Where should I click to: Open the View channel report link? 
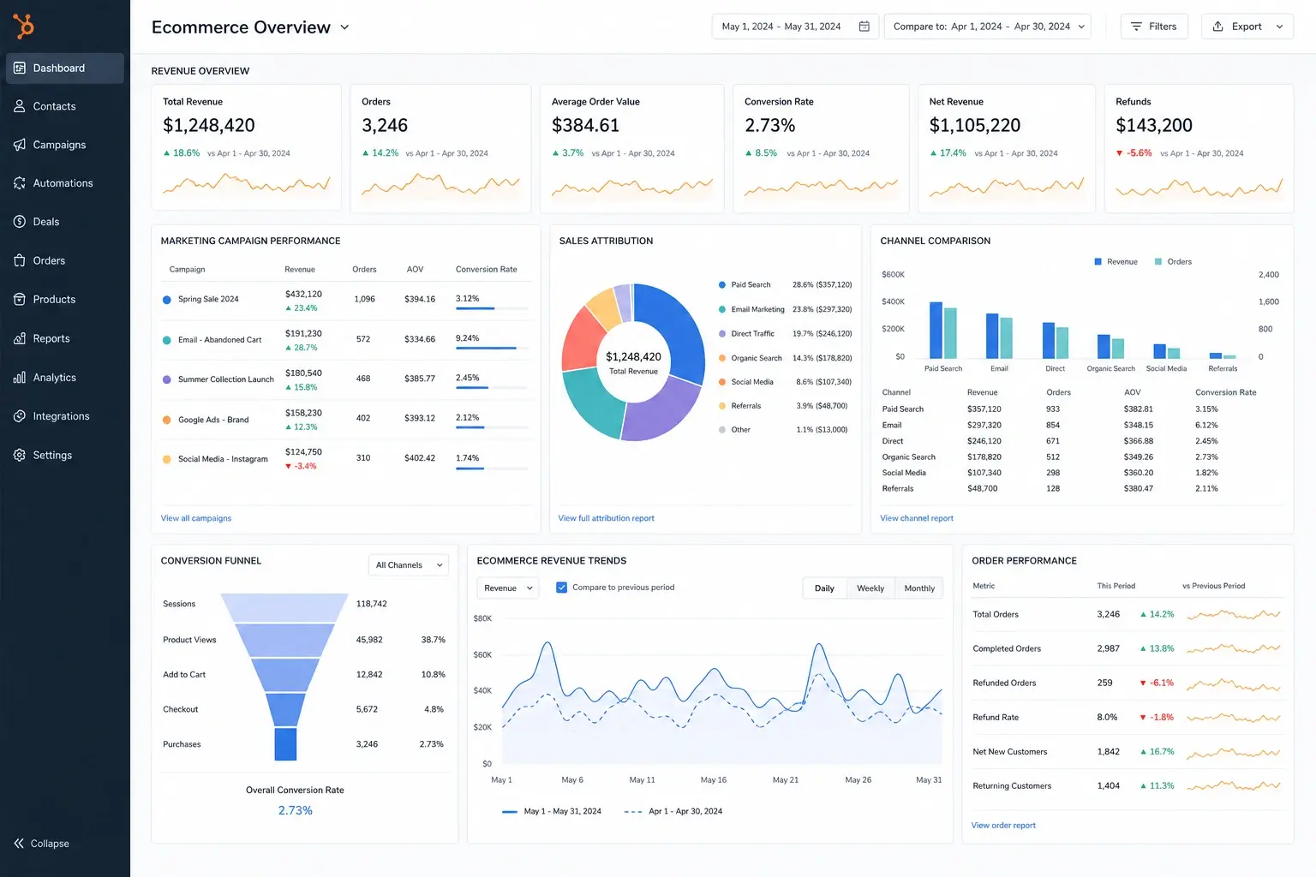coord(917,518)
